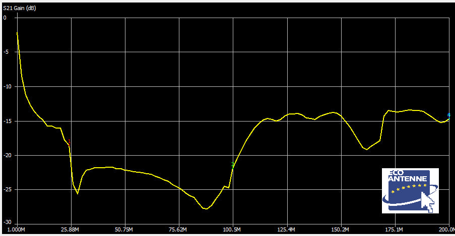This screenshot has width=455, height=236.
Task: Click the 1.000M start frequency label
Action: [16, 230]
